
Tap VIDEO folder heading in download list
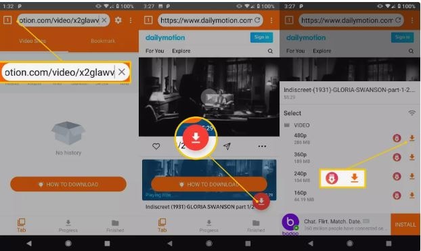pos(297,125)
